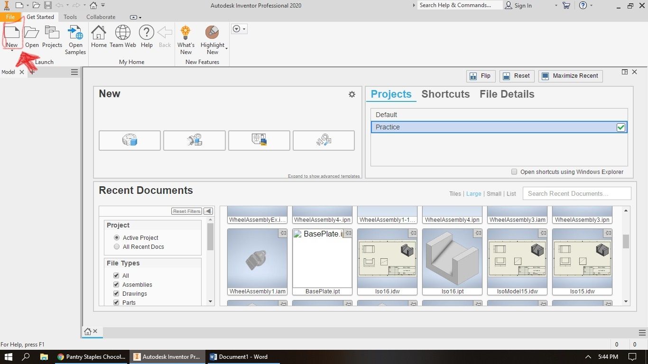648x364 pixels.
Task: Open the Presentation template
Action: 324,140
